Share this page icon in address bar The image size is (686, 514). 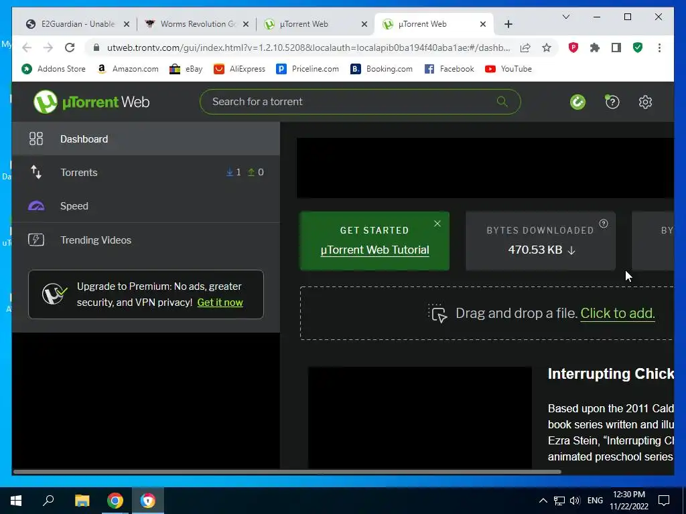coord(525,48)
